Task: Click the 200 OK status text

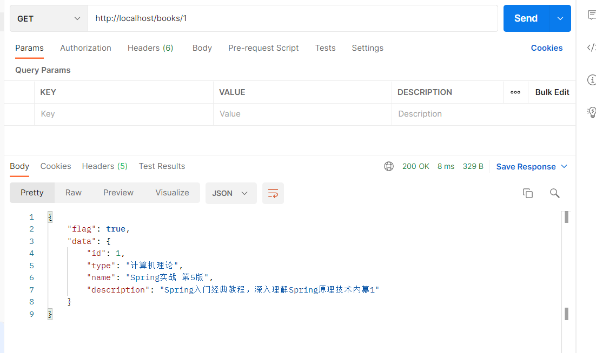Action: 415,166
